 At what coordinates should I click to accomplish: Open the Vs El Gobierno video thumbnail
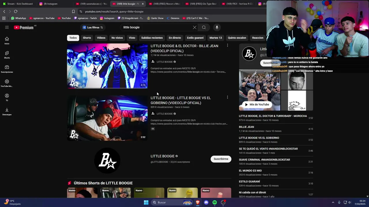point(107,118)
